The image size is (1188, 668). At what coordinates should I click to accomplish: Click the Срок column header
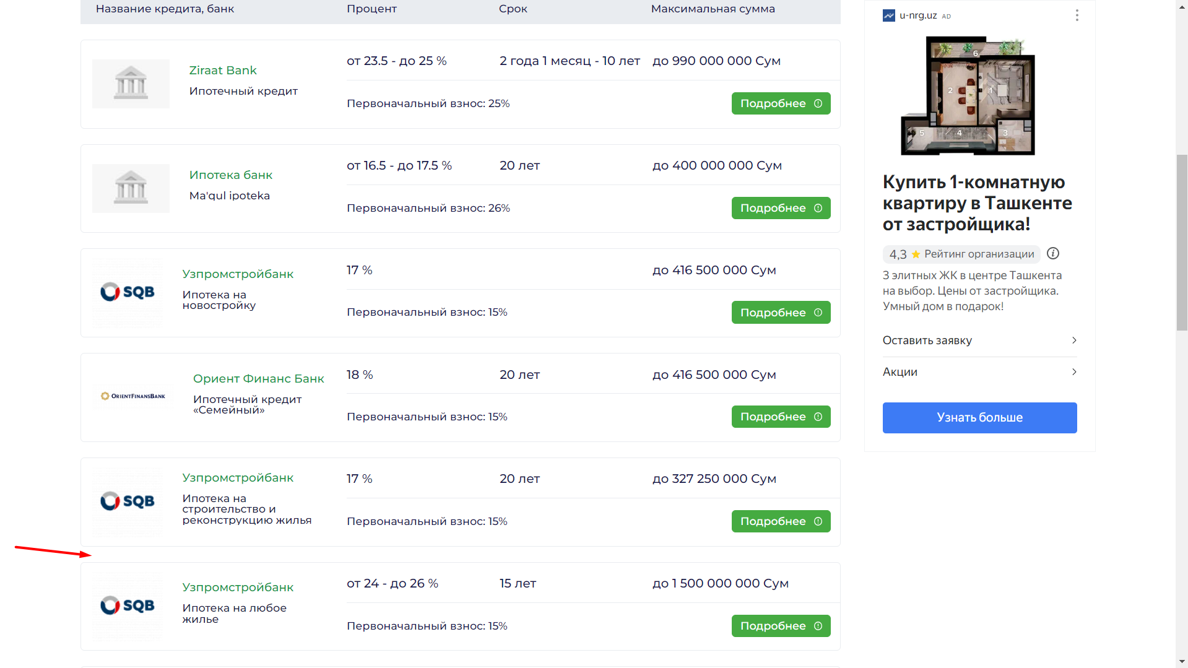(513, 9)
